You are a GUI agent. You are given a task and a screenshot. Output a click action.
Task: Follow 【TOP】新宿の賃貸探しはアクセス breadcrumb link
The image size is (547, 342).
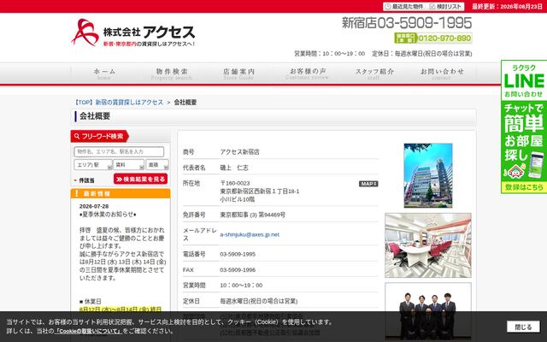click(x=118, y=103)
